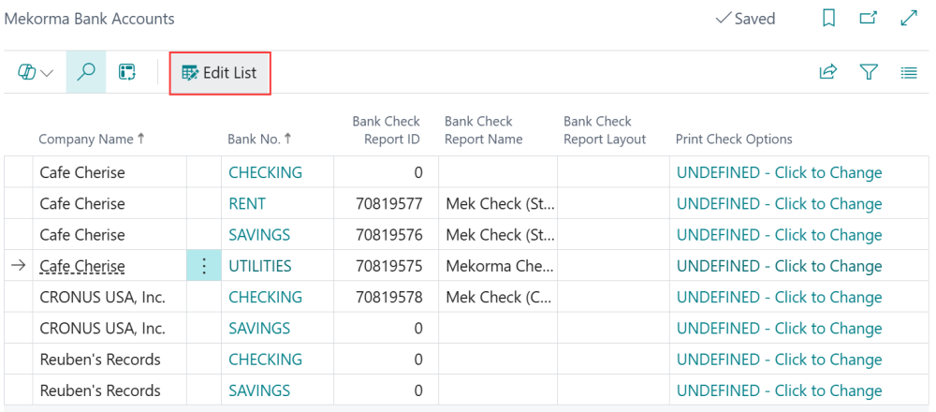This screenshot has height=412, width=936.
Task: Select report ID 70819577 cell
Action: point(387,203)
